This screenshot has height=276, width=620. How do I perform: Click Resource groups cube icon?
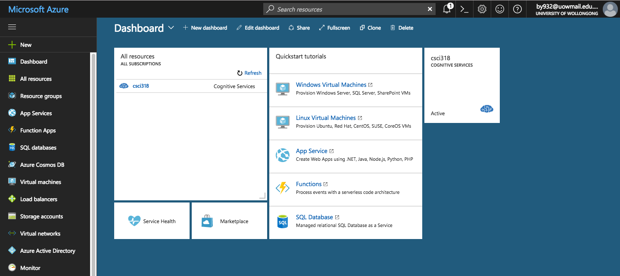click(12, 96)
